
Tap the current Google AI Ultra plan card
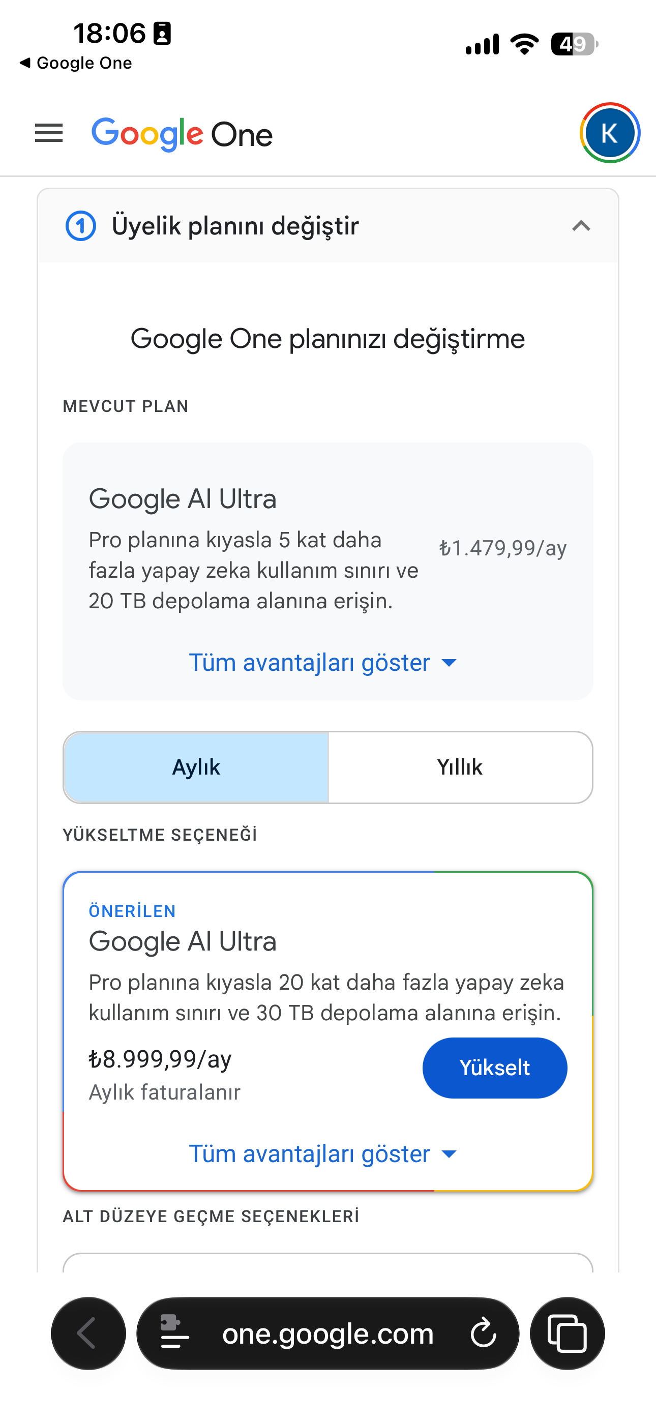point(328,571)
